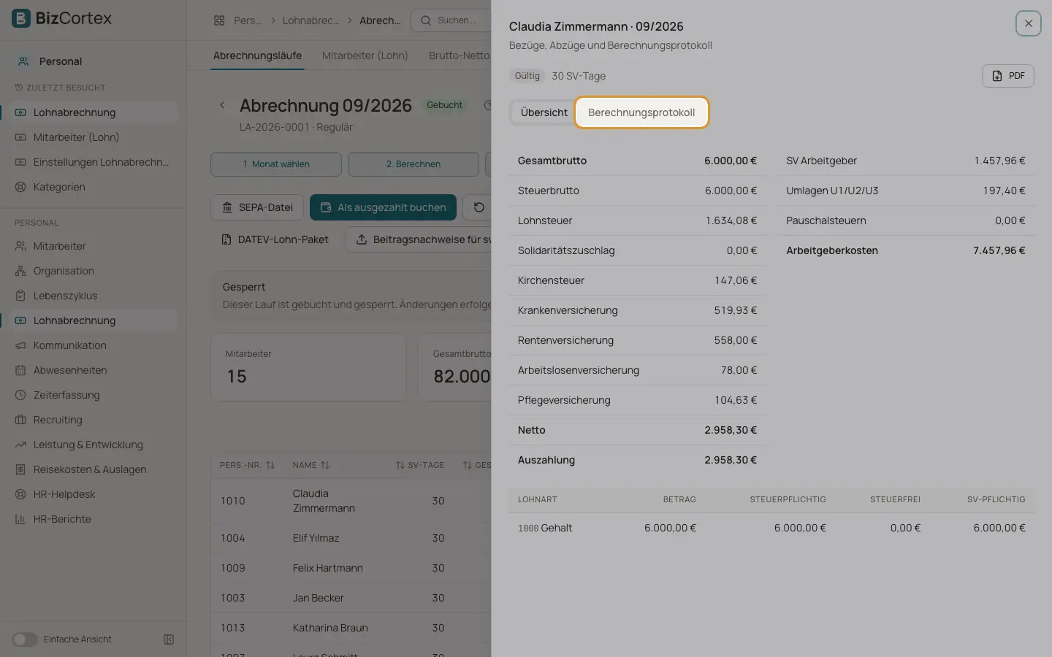Click the Suchen search field
This screenshot has height=657, width=1052.
click(451, 20)
